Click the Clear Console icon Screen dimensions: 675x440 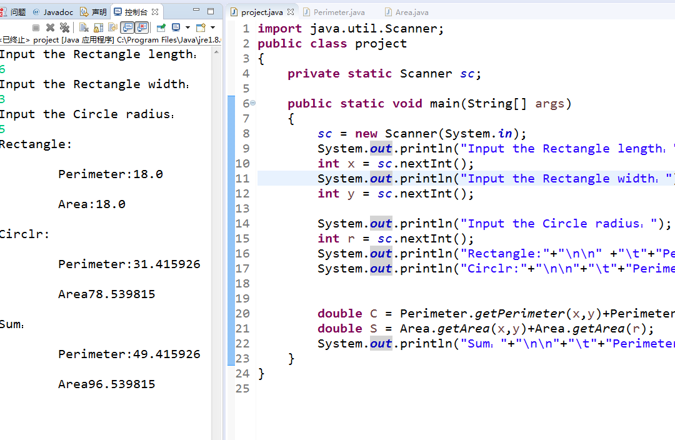coord(84,28)
